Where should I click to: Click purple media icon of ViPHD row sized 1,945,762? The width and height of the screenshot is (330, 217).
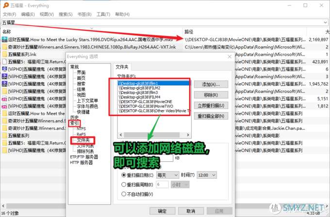4,84
